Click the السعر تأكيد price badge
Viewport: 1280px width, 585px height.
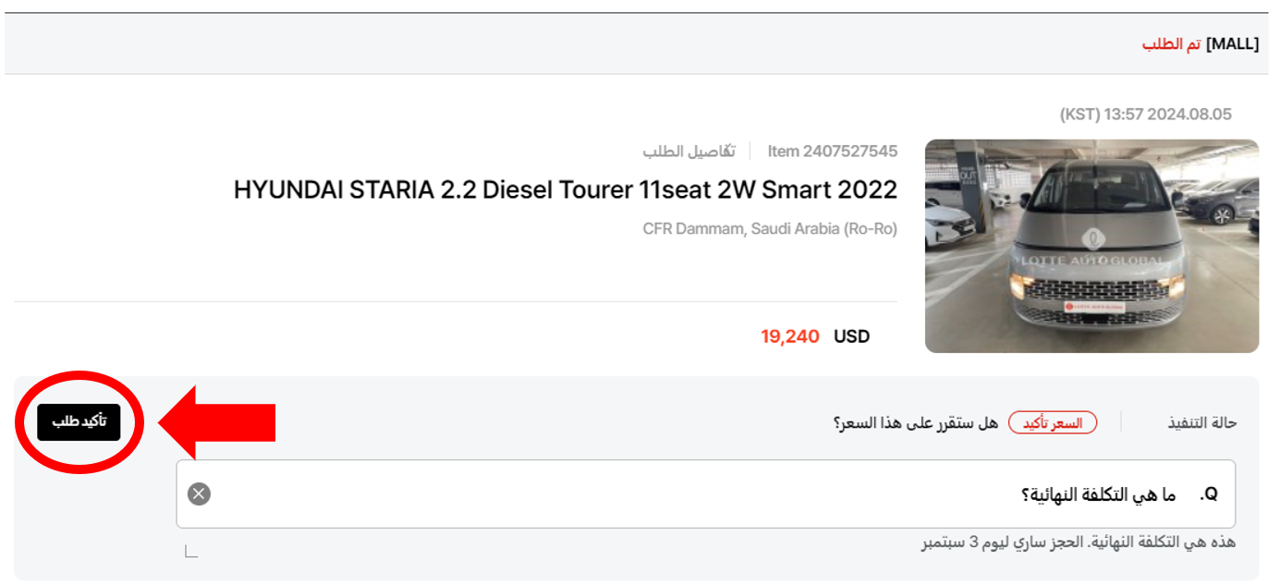1053,423
